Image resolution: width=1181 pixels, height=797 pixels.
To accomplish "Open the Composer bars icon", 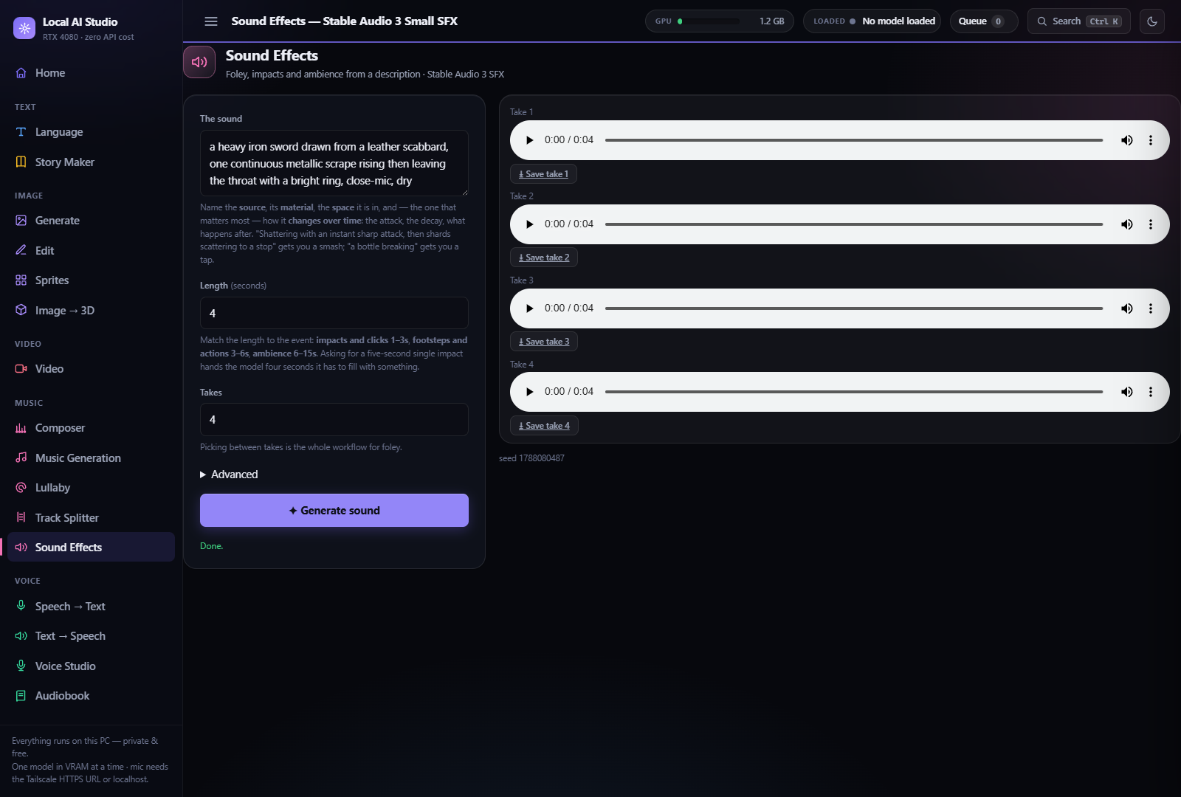I will pyautogui.click(x=21, y=428).
